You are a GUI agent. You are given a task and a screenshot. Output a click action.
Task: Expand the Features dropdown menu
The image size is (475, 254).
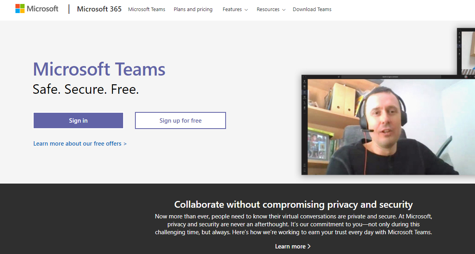pyautogui.click(x=235, y=9)
